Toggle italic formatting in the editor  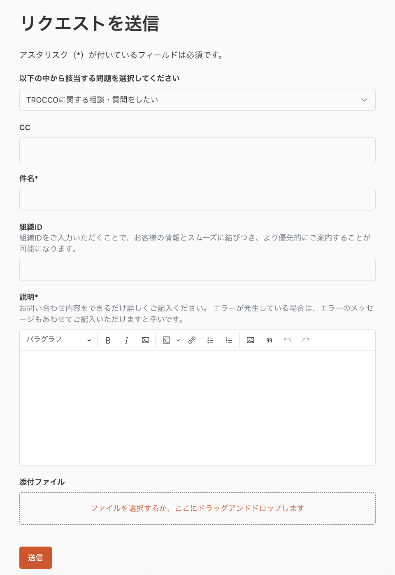[x=126, y=340]
